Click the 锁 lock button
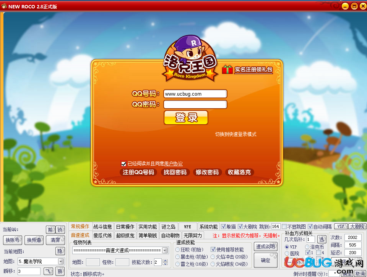 pos(60,230)
